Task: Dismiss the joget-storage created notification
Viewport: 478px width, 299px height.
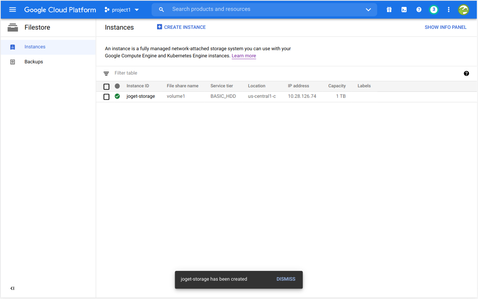Action: point(286,279)
